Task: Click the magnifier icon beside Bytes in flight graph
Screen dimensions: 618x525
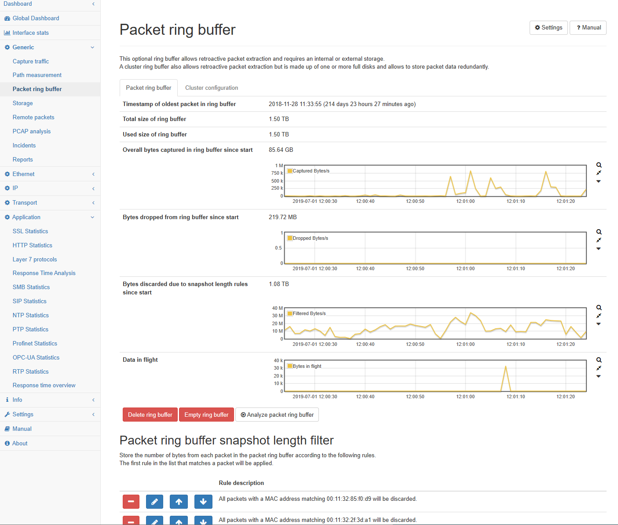Action: [x=599, y=360]
